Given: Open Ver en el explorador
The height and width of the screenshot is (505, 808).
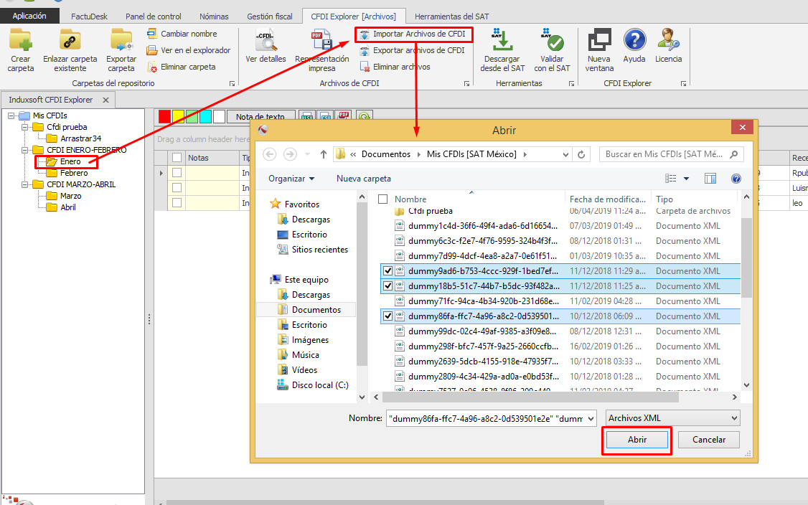Looking at the screenshot, I should pos(189,50).
